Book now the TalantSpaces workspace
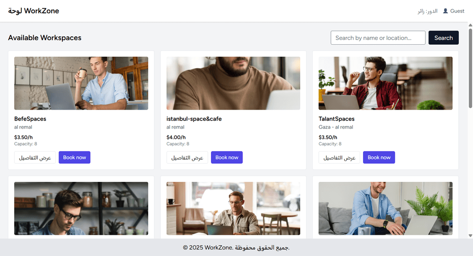 pyautogui.click(x=379, y=157)
